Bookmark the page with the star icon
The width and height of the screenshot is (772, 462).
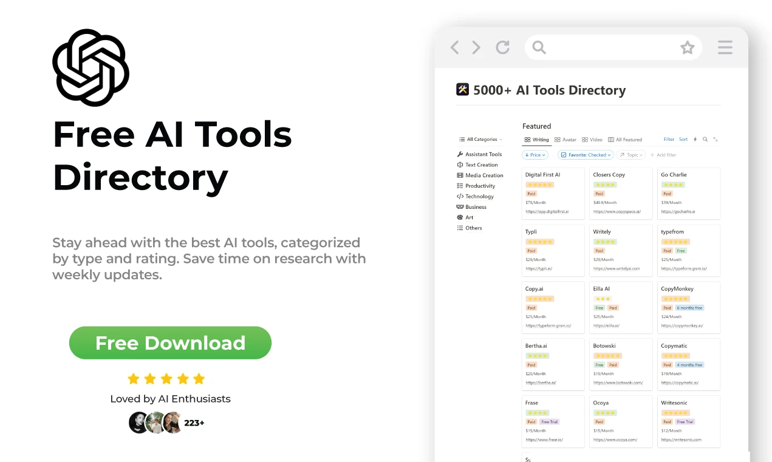687,48
